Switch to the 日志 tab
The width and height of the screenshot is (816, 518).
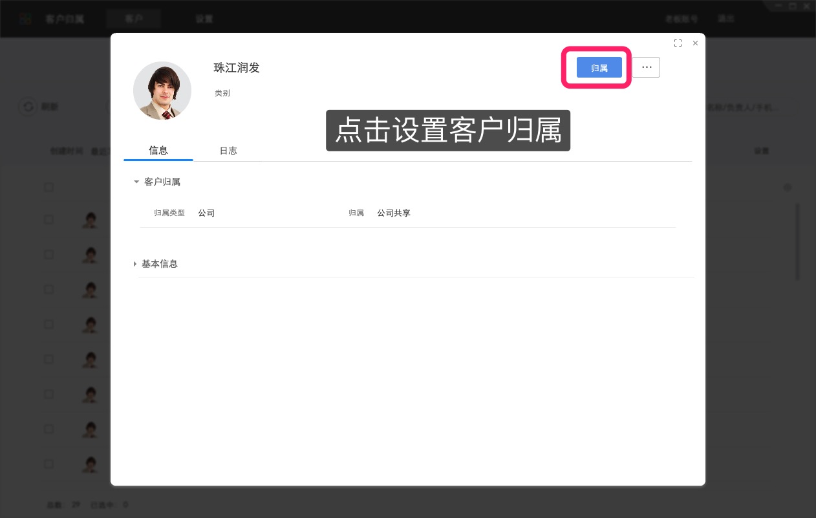tap(228, 151)
